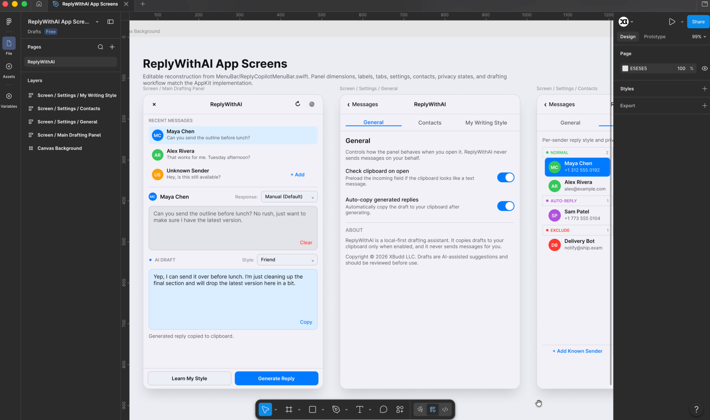Screen dimensions: 710x420
Task: Open the Response Manual (Default) dropdown
Action: pos(289,197)
